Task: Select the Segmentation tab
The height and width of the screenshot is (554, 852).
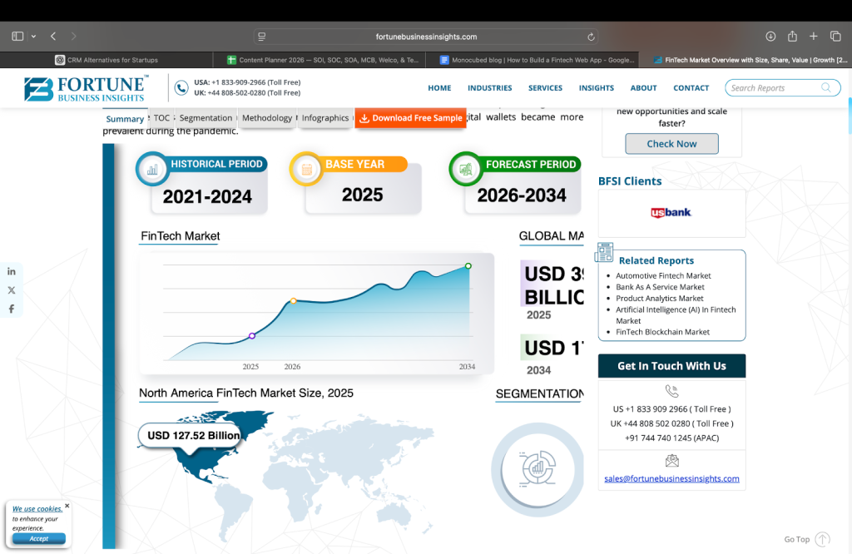Action: tap(206, 118)
